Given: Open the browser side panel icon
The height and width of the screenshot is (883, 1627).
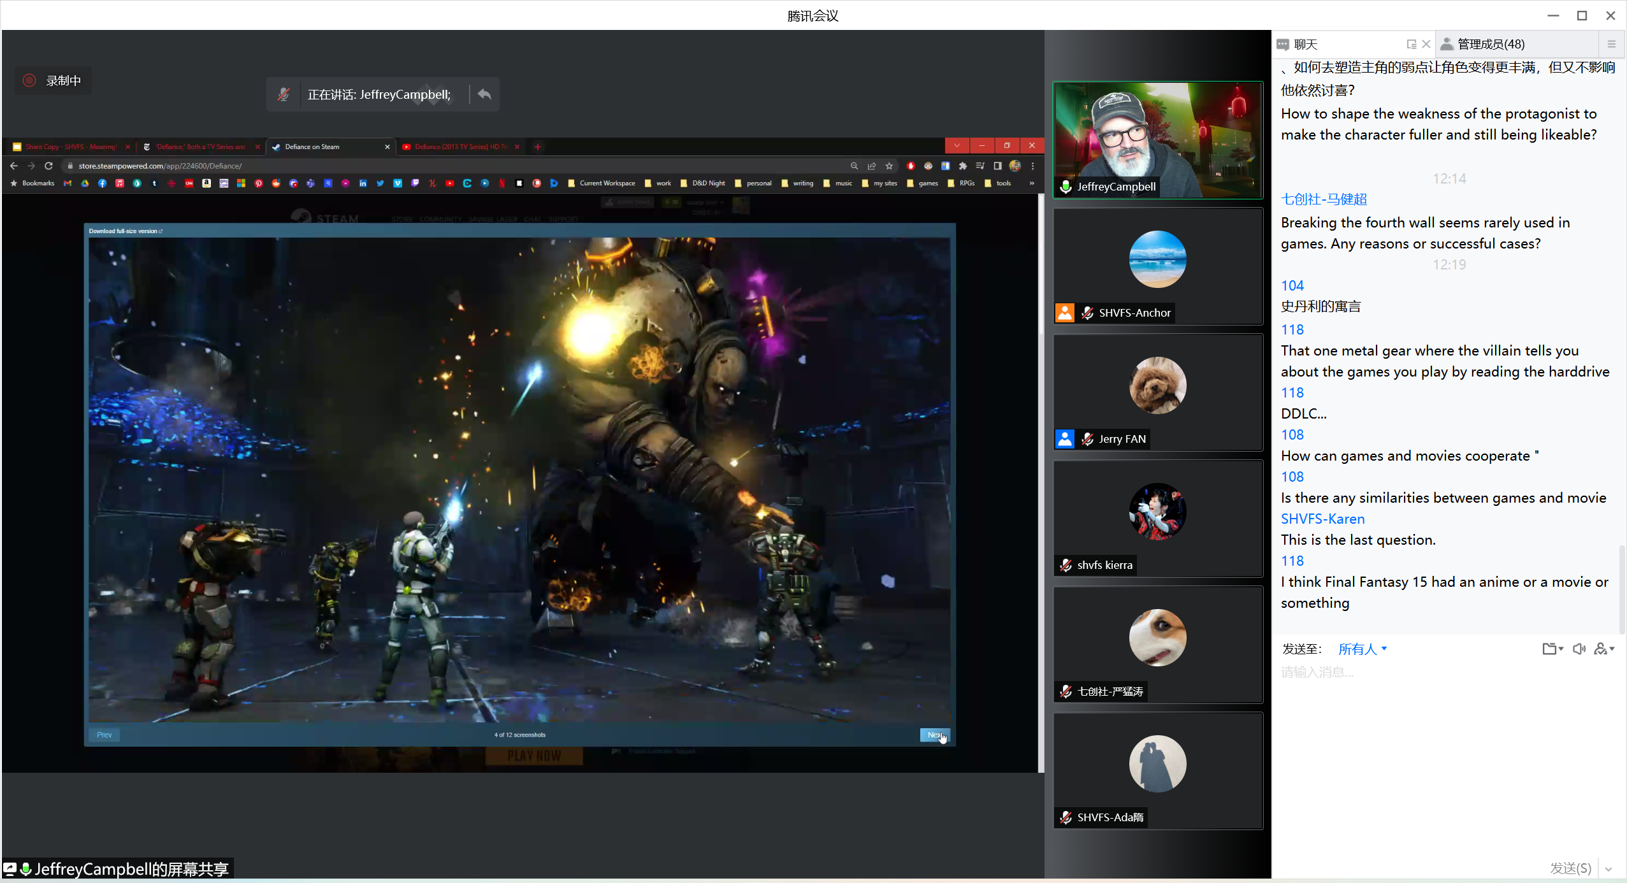Looking at the screenshot, I should coord(997,166).
